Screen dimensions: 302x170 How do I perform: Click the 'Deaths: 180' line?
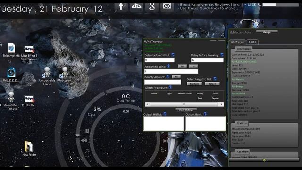[x=238, y=143]
